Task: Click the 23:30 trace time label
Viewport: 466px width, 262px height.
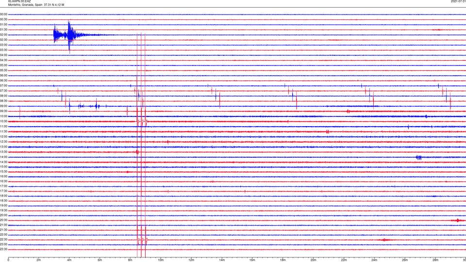Action: tap(3, 249)
